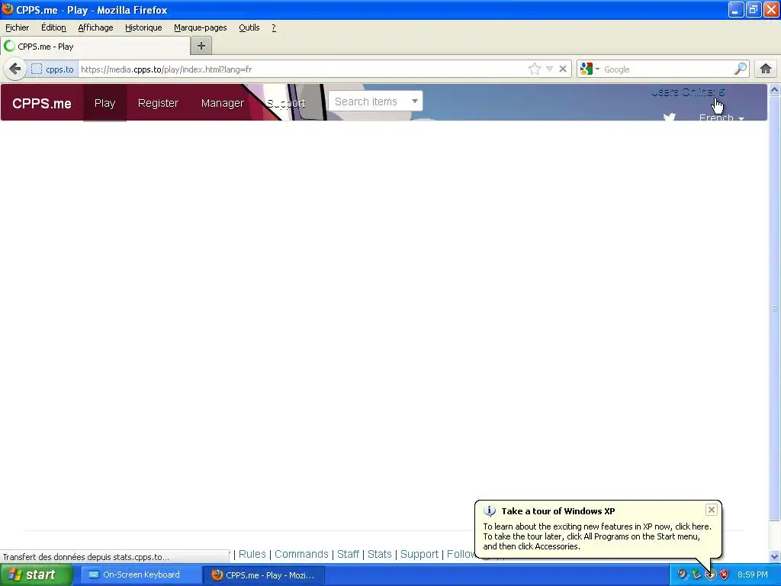Image resolution: width=781 pixels, height=586 pixels.
Task: Open the Stats footer link
Action: coord(380,554)
